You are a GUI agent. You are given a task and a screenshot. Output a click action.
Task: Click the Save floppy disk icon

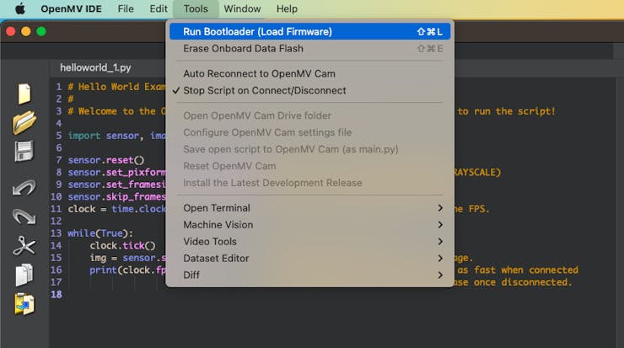click(x=24, y=152)
